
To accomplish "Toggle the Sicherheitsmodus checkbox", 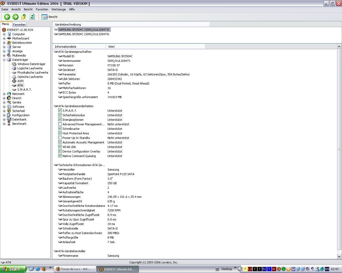I will coord(60,115).
